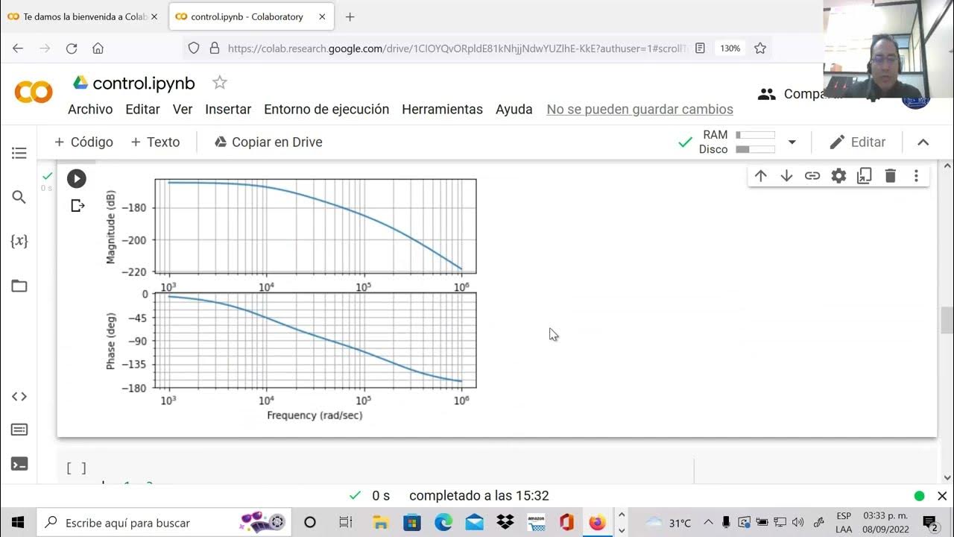Screen dimensions: 954x537
Task: Add a text cell with + Texto
Action: (155, 142)
